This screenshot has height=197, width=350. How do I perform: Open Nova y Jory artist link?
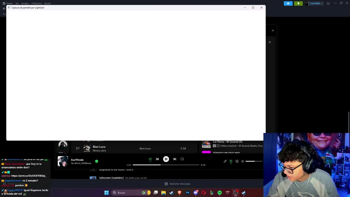coord(99,150)
